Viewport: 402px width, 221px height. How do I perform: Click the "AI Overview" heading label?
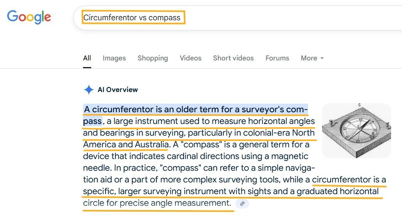click(117, 90)
